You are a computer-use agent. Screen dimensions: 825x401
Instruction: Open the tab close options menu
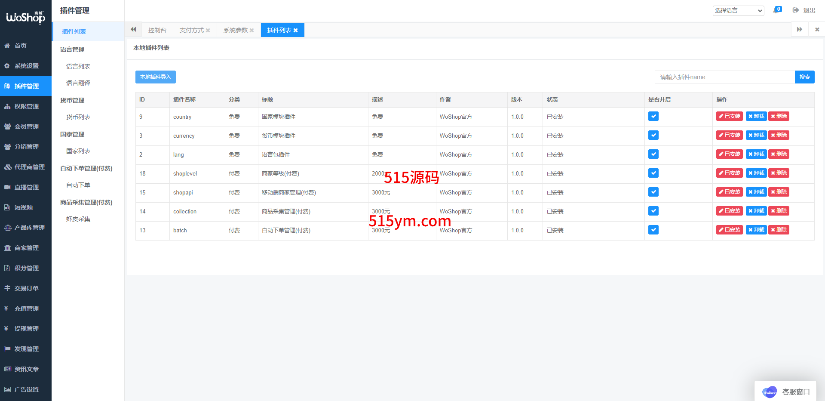817,30
